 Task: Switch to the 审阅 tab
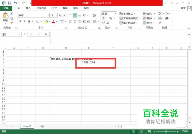coord(76,8)
